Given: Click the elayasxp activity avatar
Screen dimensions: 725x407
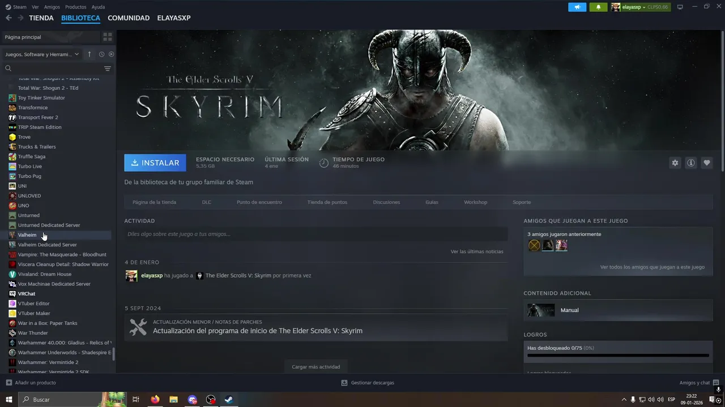Looking at the screenshot, I should click(131, 275).
